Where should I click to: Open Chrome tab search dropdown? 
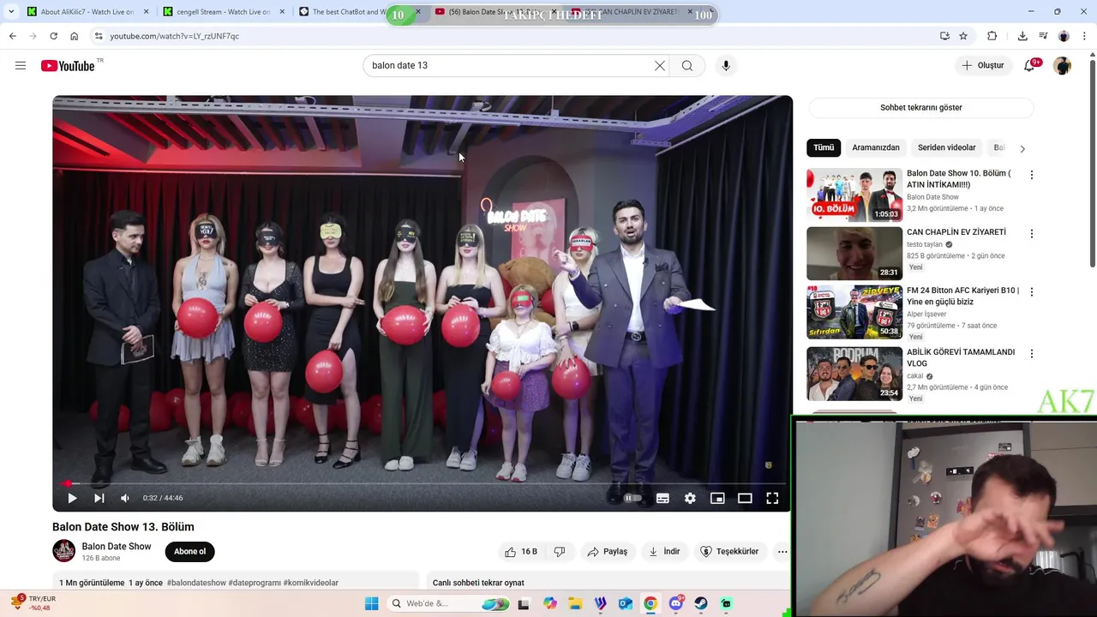(11, 12)
